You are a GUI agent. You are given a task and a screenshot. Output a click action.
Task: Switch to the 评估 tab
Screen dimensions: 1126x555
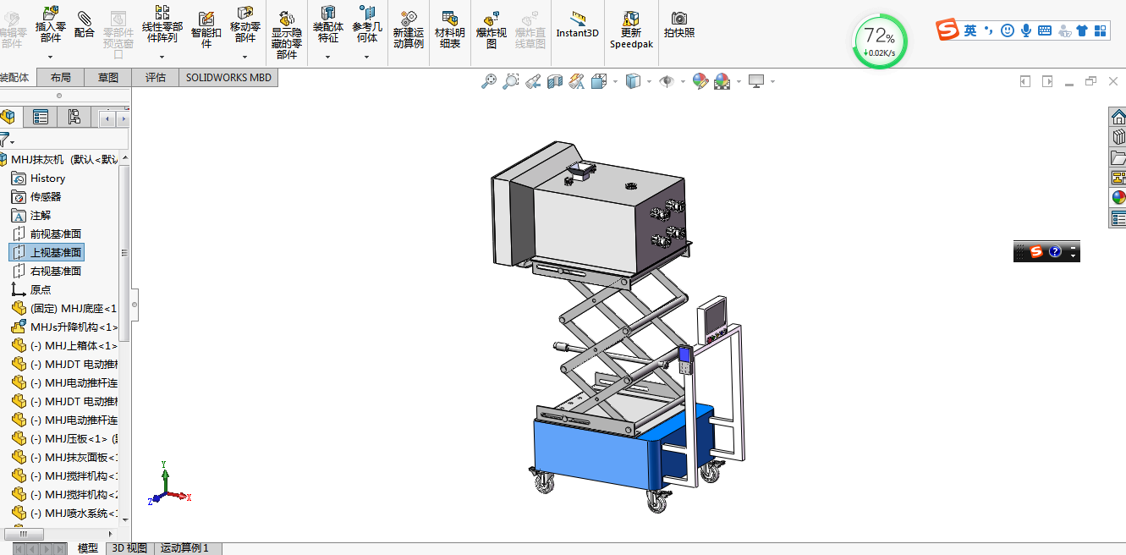pyautogui.click(x=156, y=77)
